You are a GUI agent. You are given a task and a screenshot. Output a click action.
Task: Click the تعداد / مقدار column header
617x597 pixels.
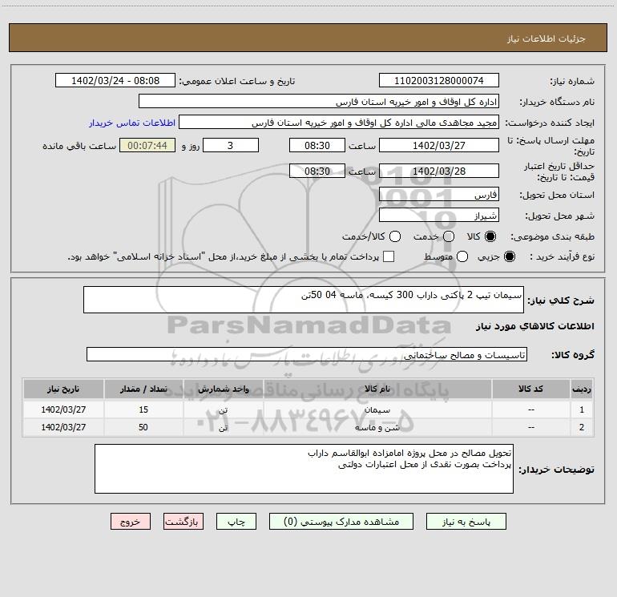tap(143, 389)
